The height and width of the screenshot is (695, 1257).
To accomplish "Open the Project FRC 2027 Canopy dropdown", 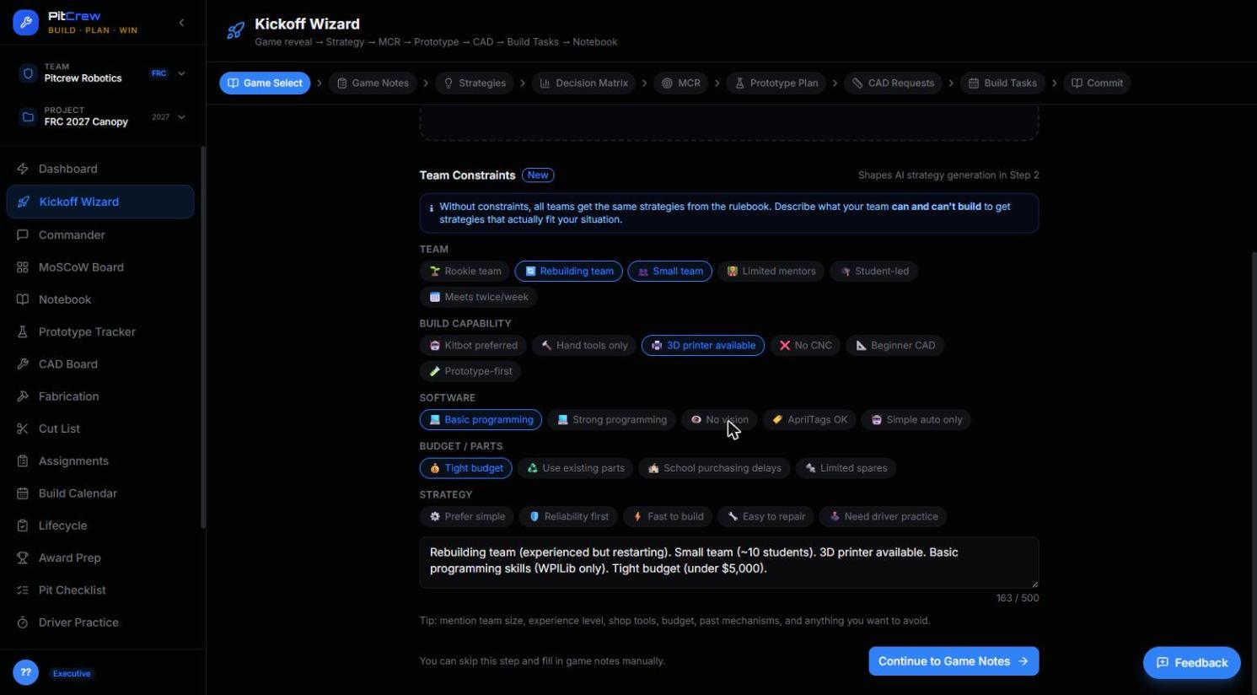I will tap(103, 116).
